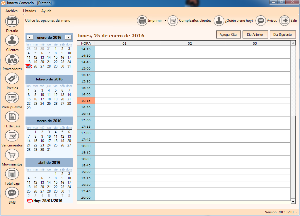
Task: Click the scrollbar up arrow of schedule
Action: click(x=293, y=43)
